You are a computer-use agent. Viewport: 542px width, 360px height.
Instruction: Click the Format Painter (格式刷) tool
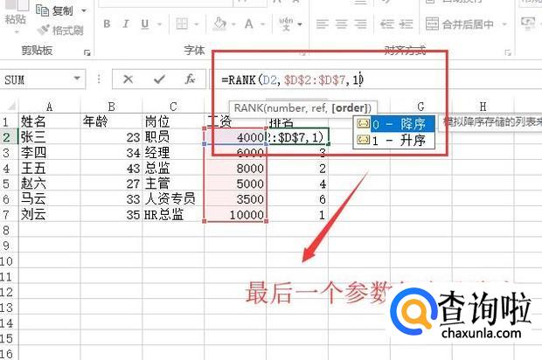pos(59,30)
